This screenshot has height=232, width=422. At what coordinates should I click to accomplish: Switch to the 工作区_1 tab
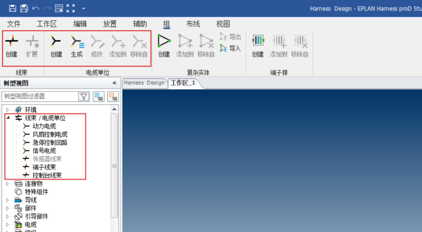(x=183, y=83)
